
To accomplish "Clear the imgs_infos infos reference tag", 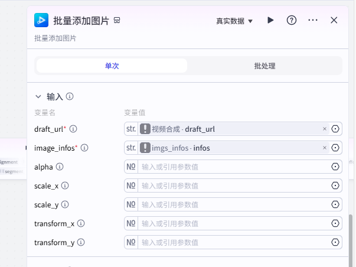I will coord(325,148).
